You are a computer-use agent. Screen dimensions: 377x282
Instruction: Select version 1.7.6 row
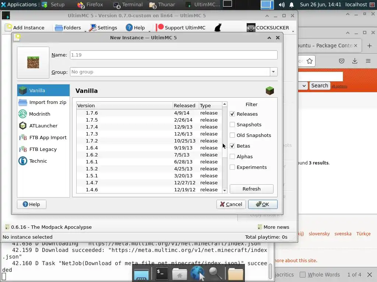click(x=149, y=113)
